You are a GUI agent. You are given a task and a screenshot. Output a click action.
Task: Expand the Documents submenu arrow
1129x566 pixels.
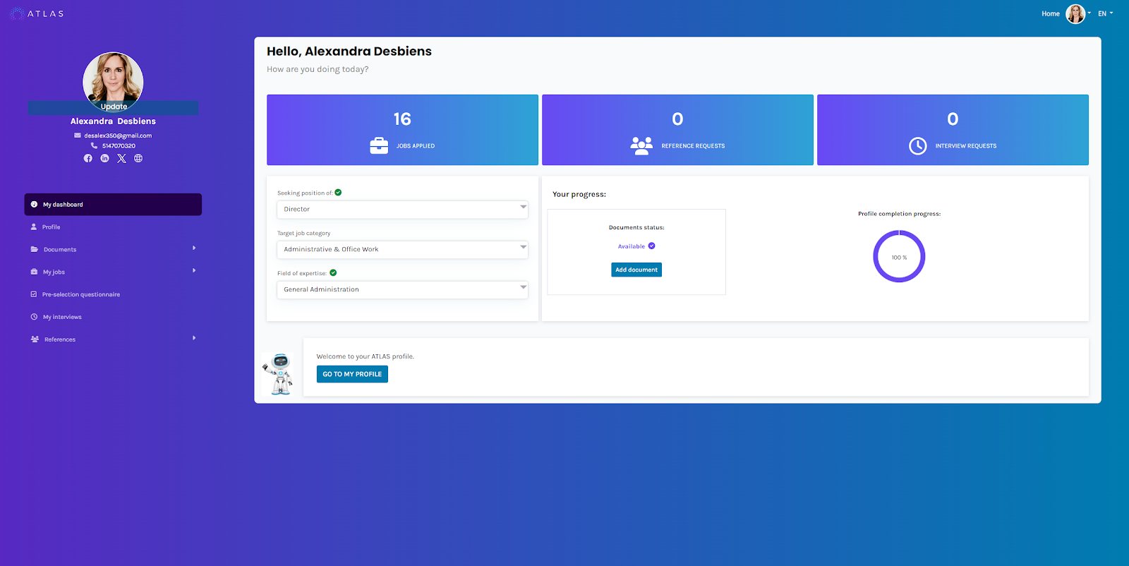(194, 248)
